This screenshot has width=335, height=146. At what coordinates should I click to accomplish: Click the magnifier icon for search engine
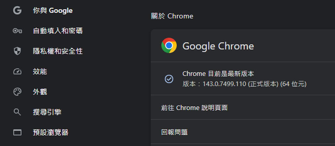point(17,112)
